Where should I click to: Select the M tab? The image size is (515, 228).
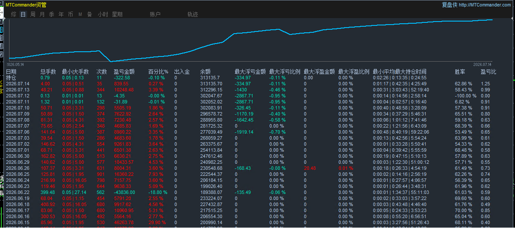[80, 14]
